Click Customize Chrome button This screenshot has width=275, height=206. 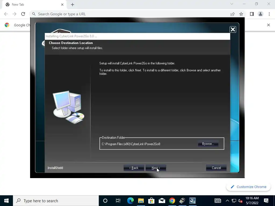(248, 187)
